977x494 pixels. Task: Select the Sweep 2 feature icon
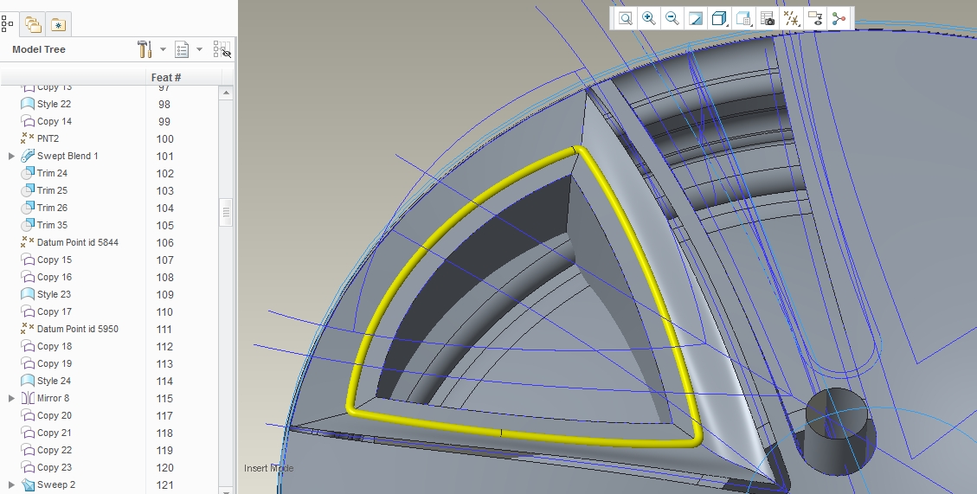click(28, 484)
